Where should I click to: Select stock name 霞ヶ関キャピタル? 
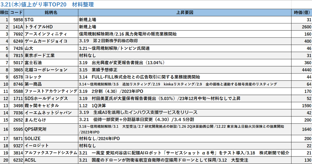pos(51,105)
